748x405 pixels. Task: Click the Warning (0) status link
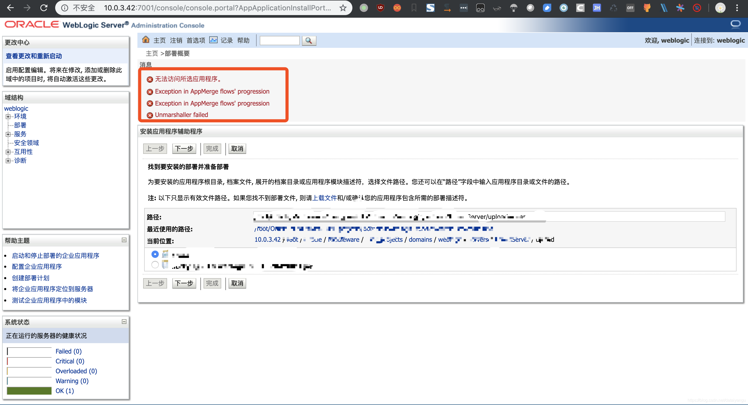point(72,381)
